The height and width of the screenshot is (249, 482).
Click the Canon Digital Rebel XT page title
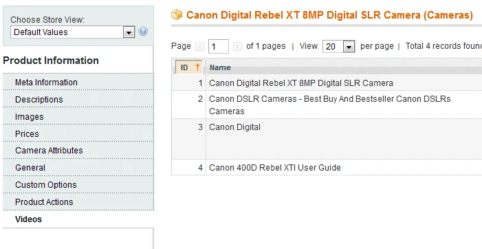pos(329,15)
